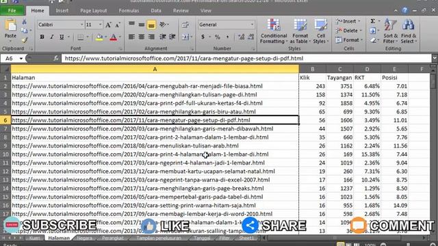This screenshot has height=246, width=438.
Task: Open the Delete cells dropdown arrow
Action: pyautogui.click(x=361, y=31)
